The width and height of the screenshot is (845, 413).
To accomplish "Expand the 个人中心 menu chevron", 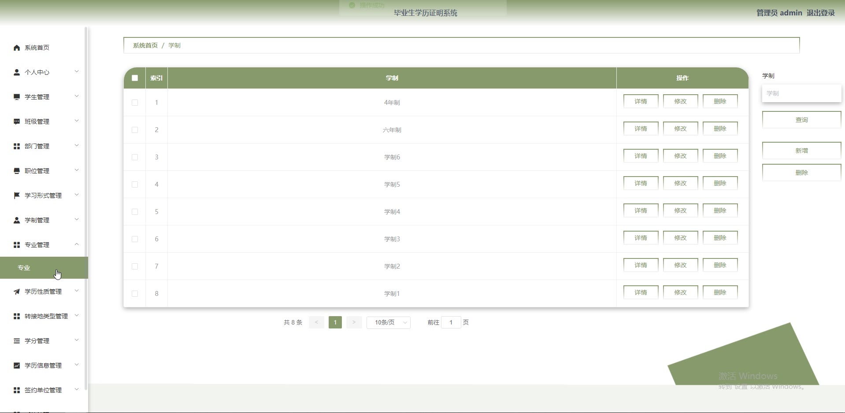I will click(77, 71).
